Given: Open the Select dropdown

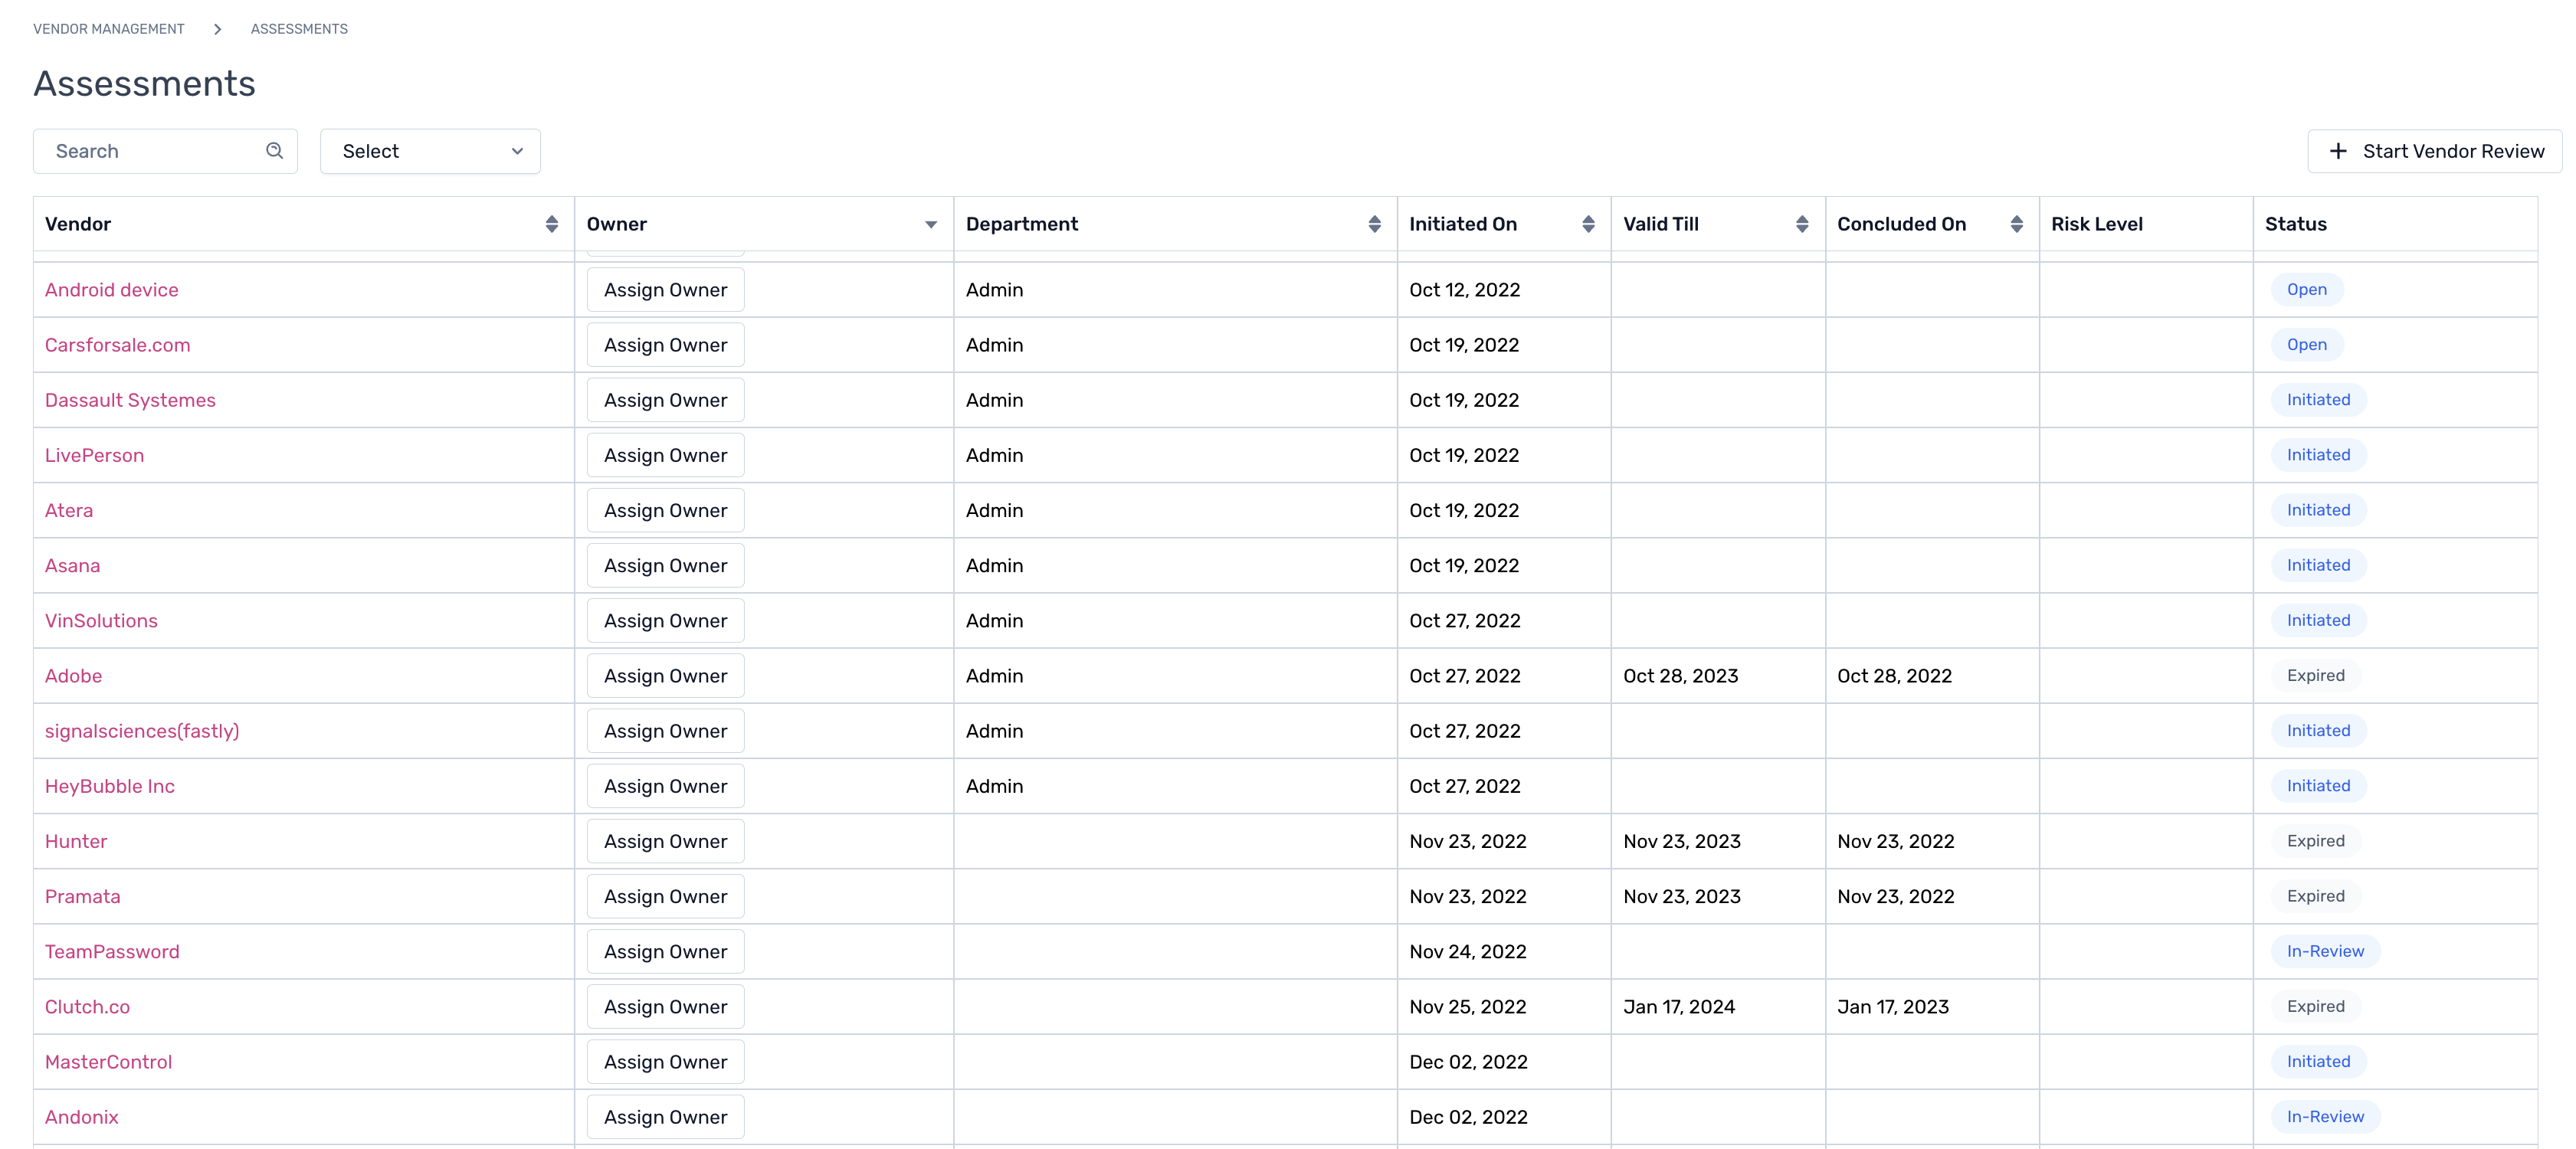Looking at the screenshot, I should (x=430, y=151).
